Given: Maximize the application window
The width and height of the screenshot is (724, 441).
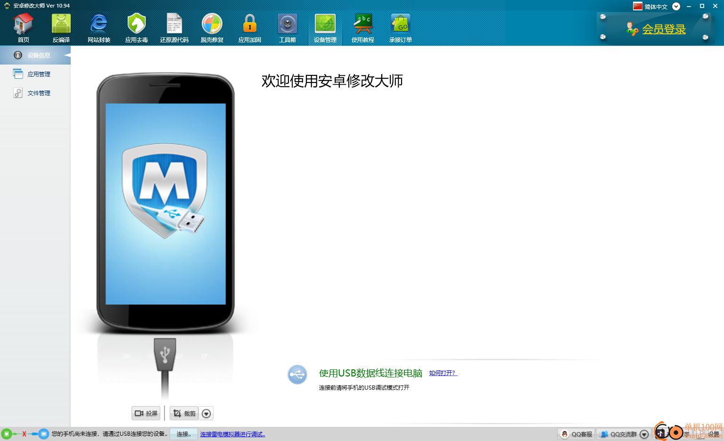Looking at the screenshot, I should [702, 6].
